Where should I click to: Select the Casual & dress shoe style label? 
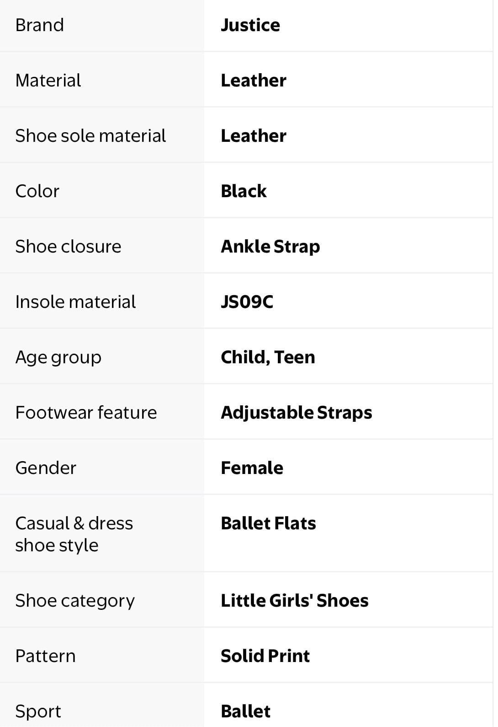(74, 534)
